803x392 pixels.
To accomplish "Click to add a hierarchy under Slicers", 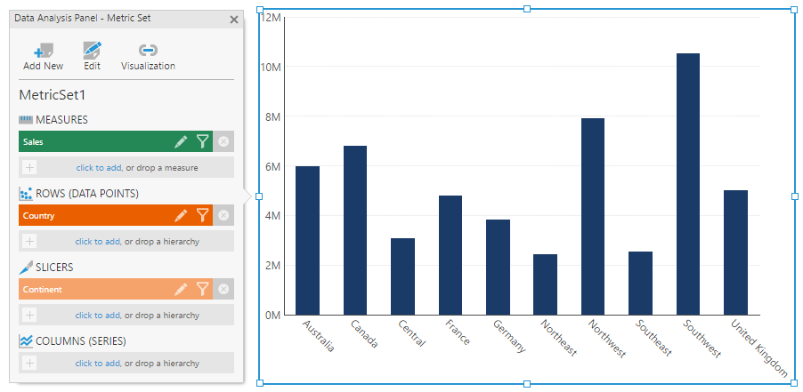I will click(97, 315).
